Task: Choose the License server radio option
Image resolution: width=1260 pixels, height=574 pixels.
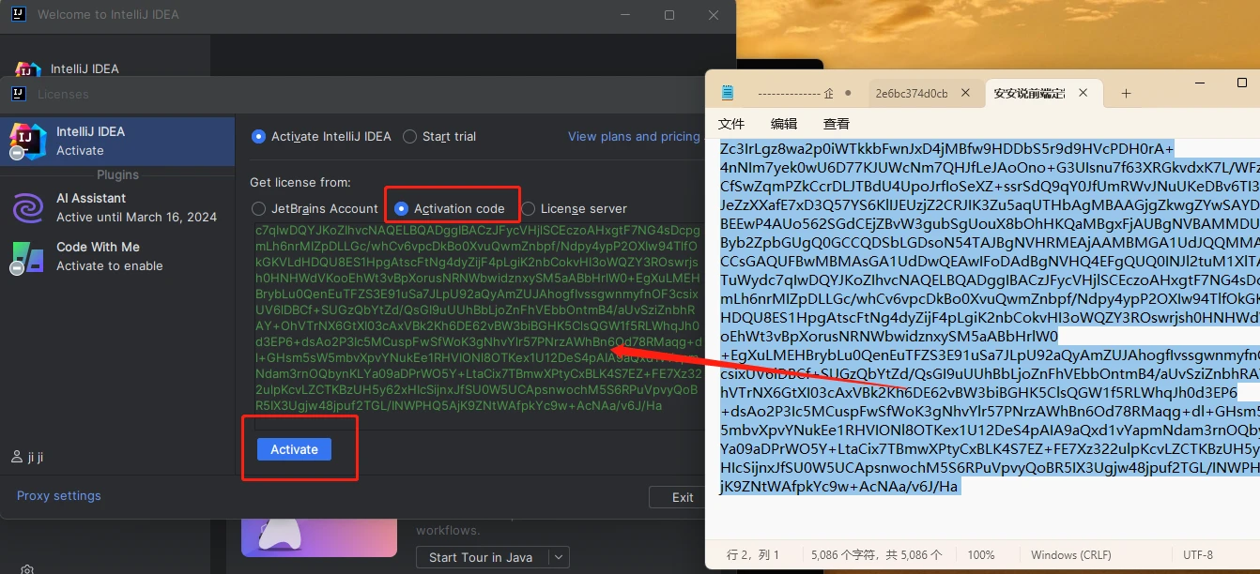Action: point(529,209)
